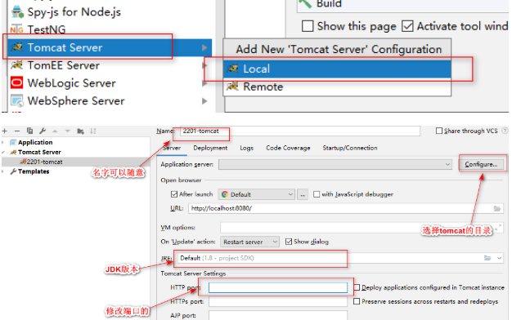
Task: Click the AJP port input field
Action: pyautogui.click(x=278, y=315)
